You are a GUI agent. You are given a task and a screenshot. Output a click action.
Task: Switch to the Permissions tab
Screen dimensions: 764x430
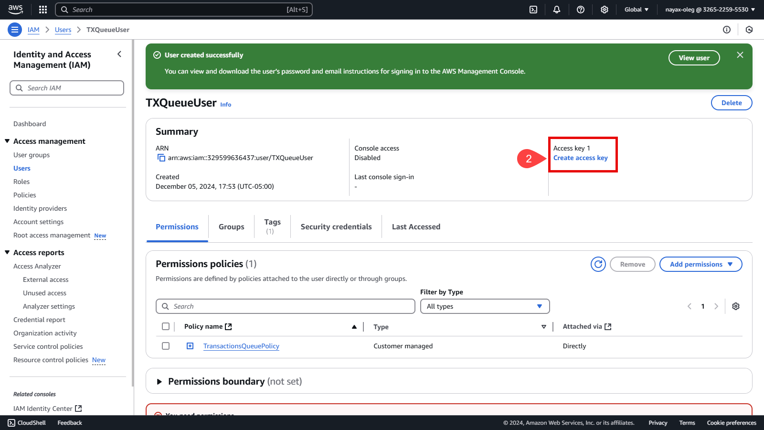(x=177, y=227)
